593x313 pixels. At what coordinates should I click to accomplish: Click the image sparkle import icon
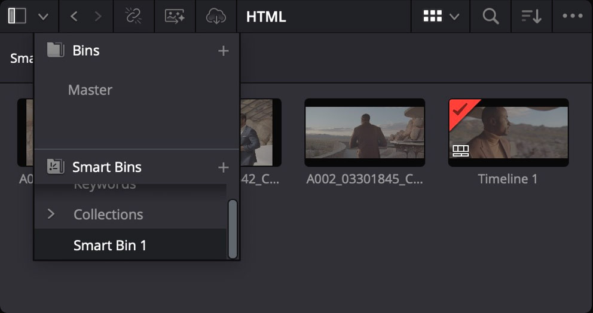pos(175,16)
